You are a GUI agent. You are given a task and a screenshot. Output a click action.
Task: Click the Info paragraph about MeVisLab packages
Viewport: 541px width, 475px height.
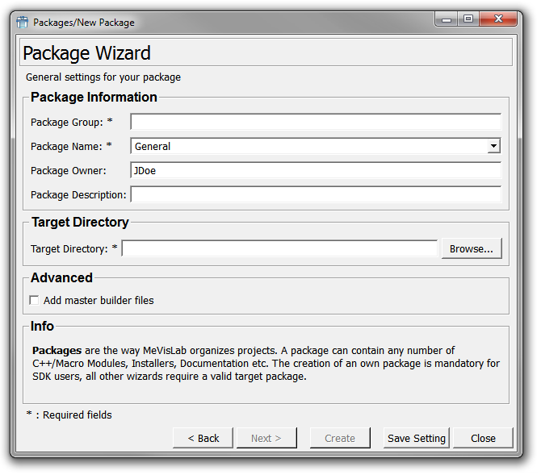pyautogui.click(x=266, y=364)
